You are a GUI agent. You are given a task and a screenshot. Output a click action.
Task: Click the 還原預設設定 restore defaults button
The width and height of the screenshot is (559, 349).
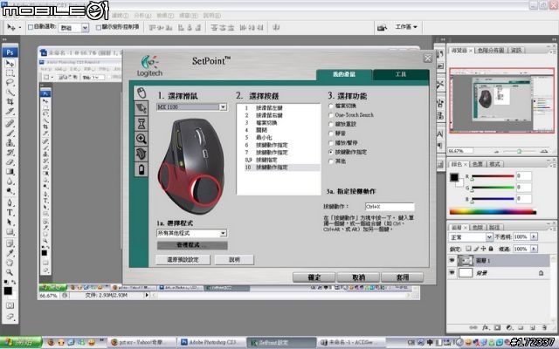click(183, 260)
